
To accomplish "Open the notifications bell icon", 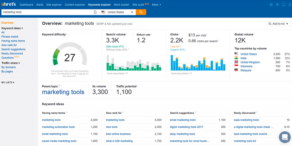I will click(277, 5).
